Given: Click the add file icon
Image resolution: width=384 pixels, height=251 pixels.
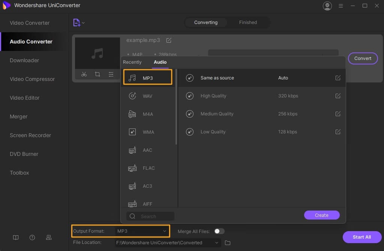Looking at the screenshot, I should point(76,23).
